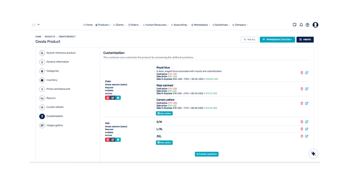Edit the Rojo carmesí option

point(307,89)
